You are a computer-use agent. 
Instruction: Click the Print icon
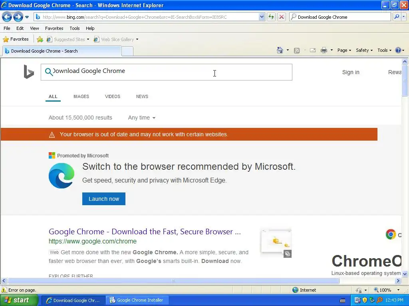324,51
